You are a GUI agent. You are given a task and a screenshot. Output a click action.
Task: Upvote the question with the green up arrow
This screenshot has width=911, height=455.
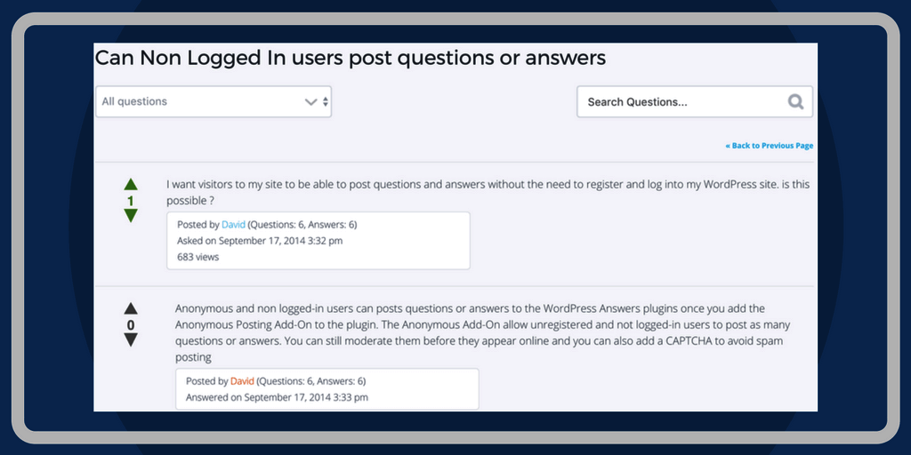click(x=131, y=185)
